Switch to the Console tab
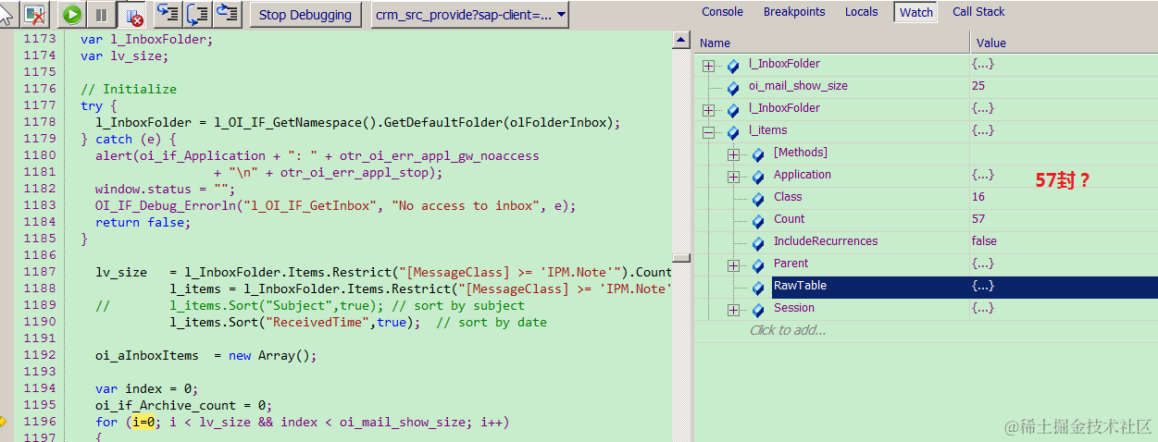Screen dimensions: 1158x442 click(x=722, y=12)
